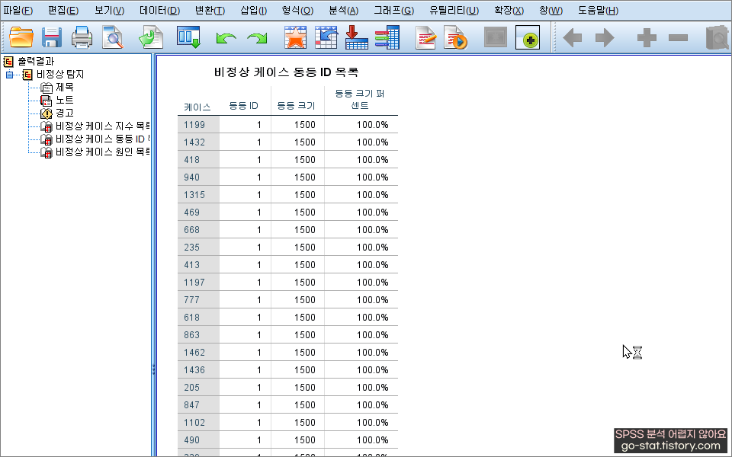Open the 편집(E) menu

pos(63,10)
